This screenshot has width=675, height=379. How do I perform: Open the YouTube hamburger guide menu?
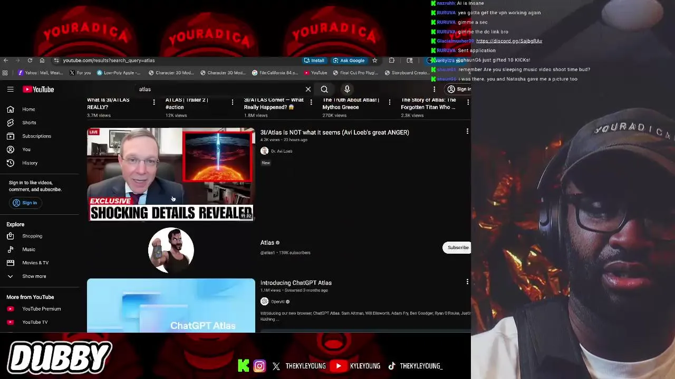(10, 89)
